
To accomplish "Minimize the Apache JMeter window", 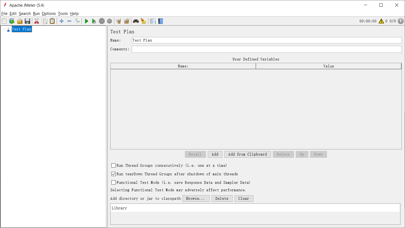I will pos(366,5).
